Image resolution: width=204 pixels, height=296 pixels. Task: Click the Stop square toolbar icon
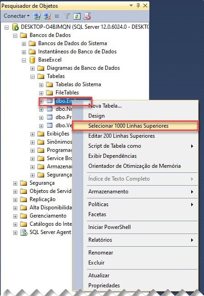point(57,16)
